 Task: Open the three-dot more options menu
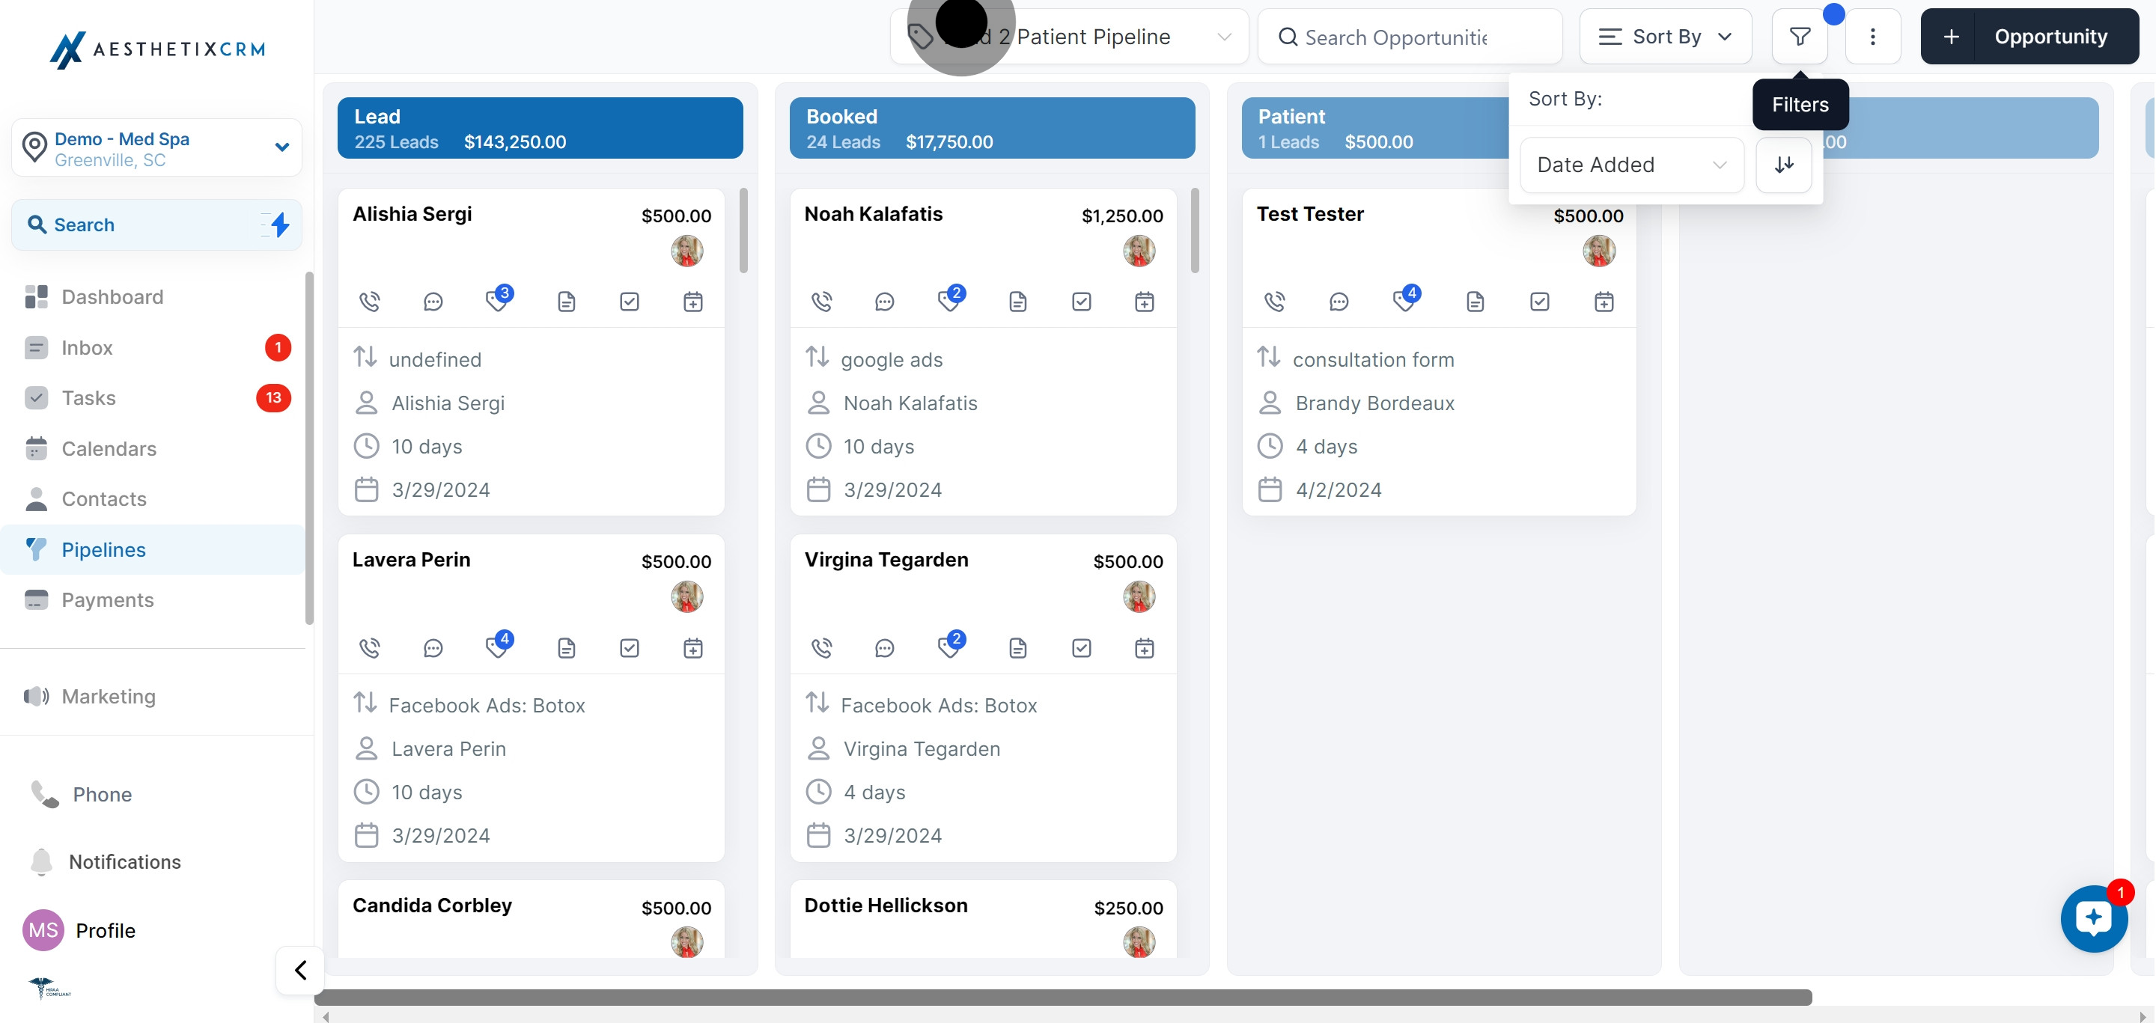point(1872,37)
